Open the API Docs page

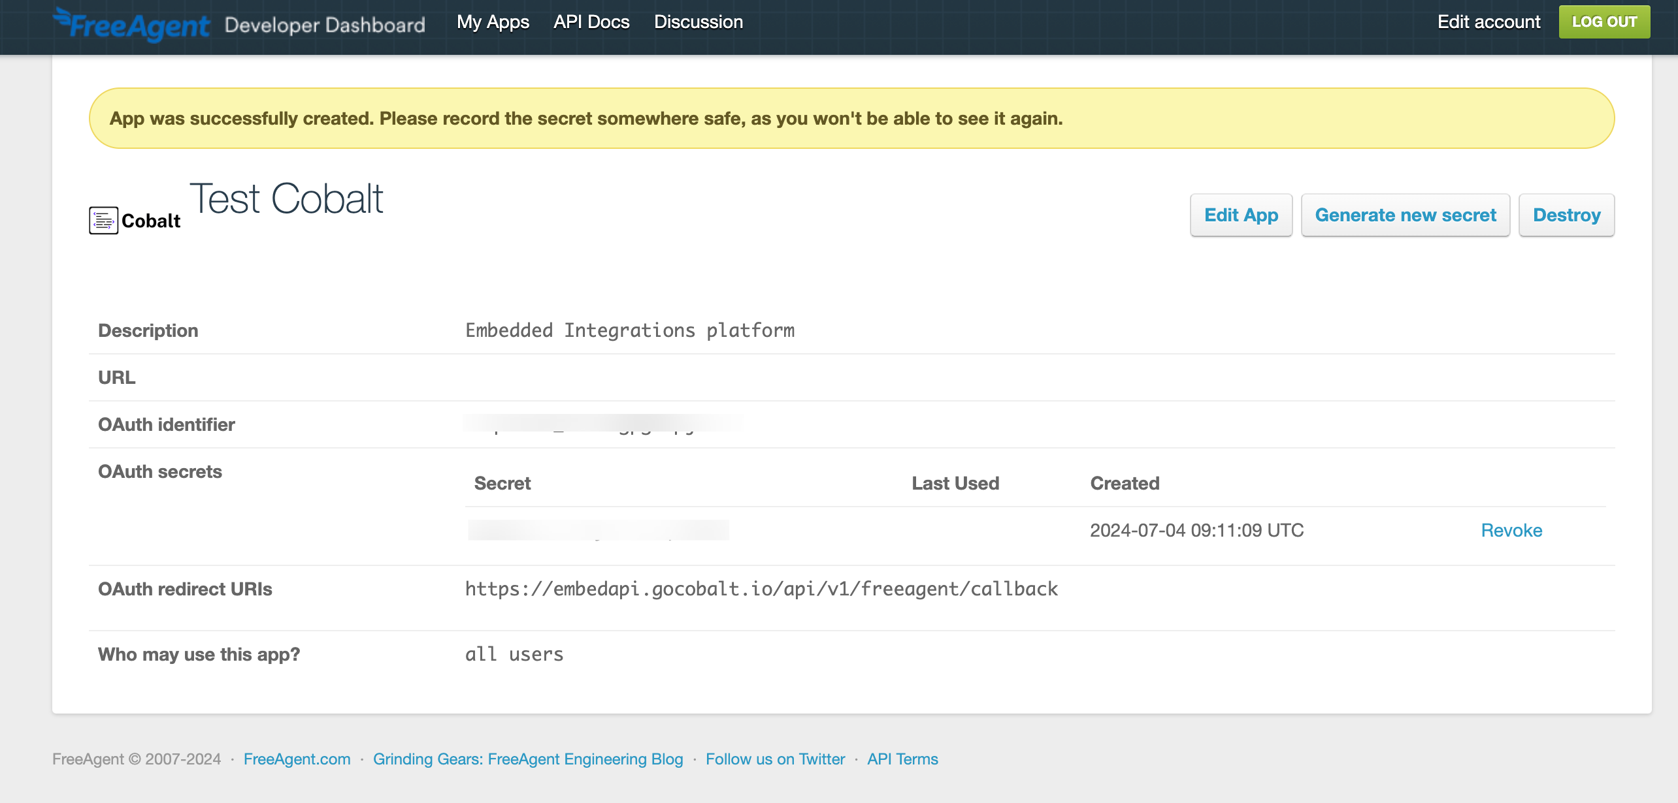(x=591, y=22)
